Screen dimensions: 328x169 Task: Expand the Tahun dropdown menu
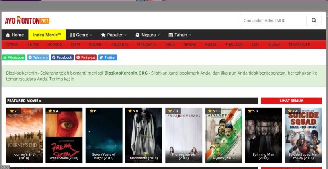tap(180, 35)
